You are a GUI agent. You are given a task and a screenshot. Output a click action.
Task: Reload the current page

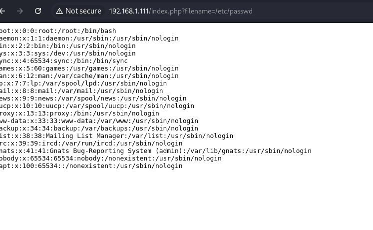point(38,10)
